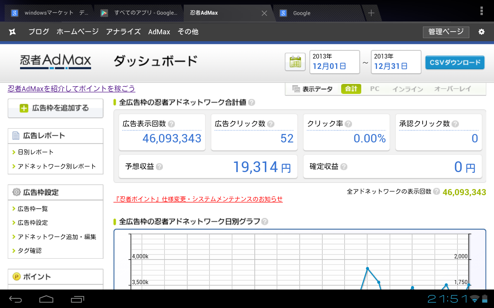Open browser overflow menu dots
Image resolution: width=494 pixels, height=308 pixels.
click(481, 11)
